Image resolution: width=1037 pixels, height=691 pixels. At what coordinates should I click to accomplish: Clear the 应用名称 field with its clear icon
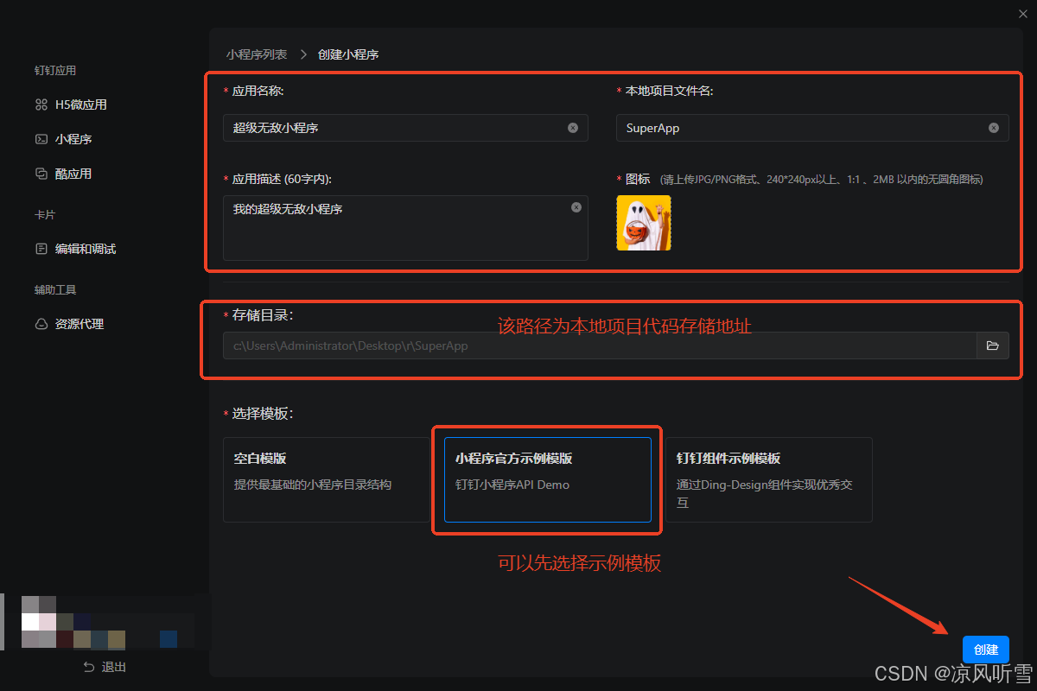pyautogui.click(x=573, y=128)
